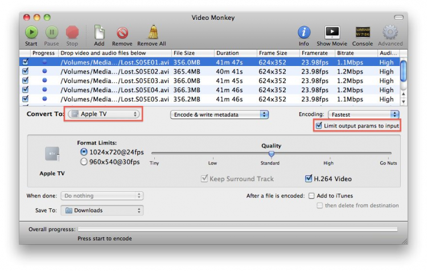Start encoding with the green Start button
Screen dimensions: 427x271
(x=31, y=32)
